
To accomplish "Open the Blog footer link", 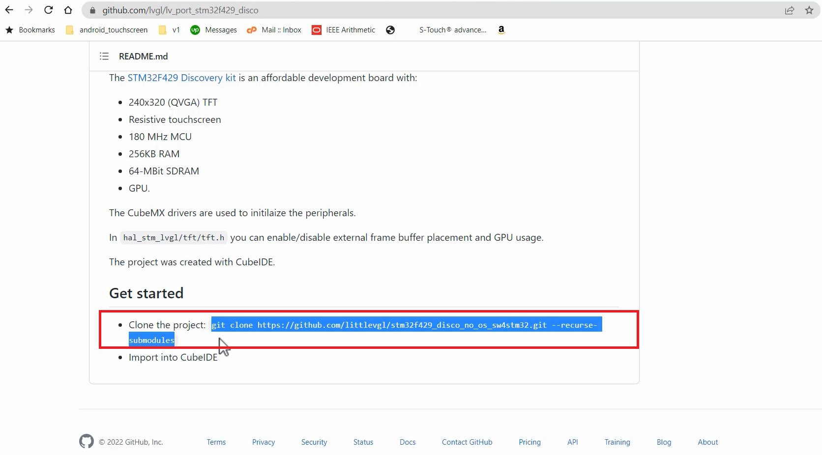I will click(664, 442).
